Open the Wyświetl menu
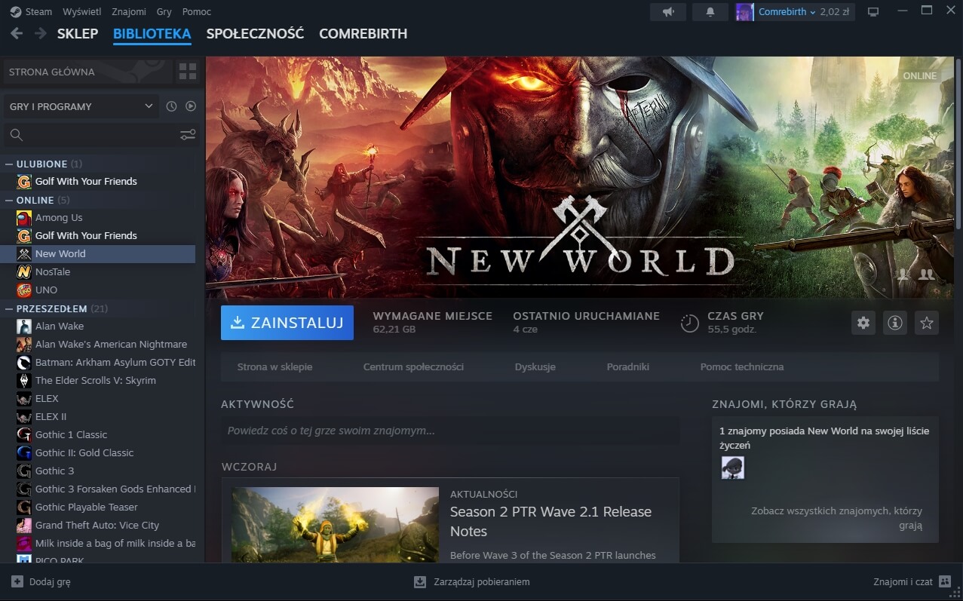 pos(81,11)
